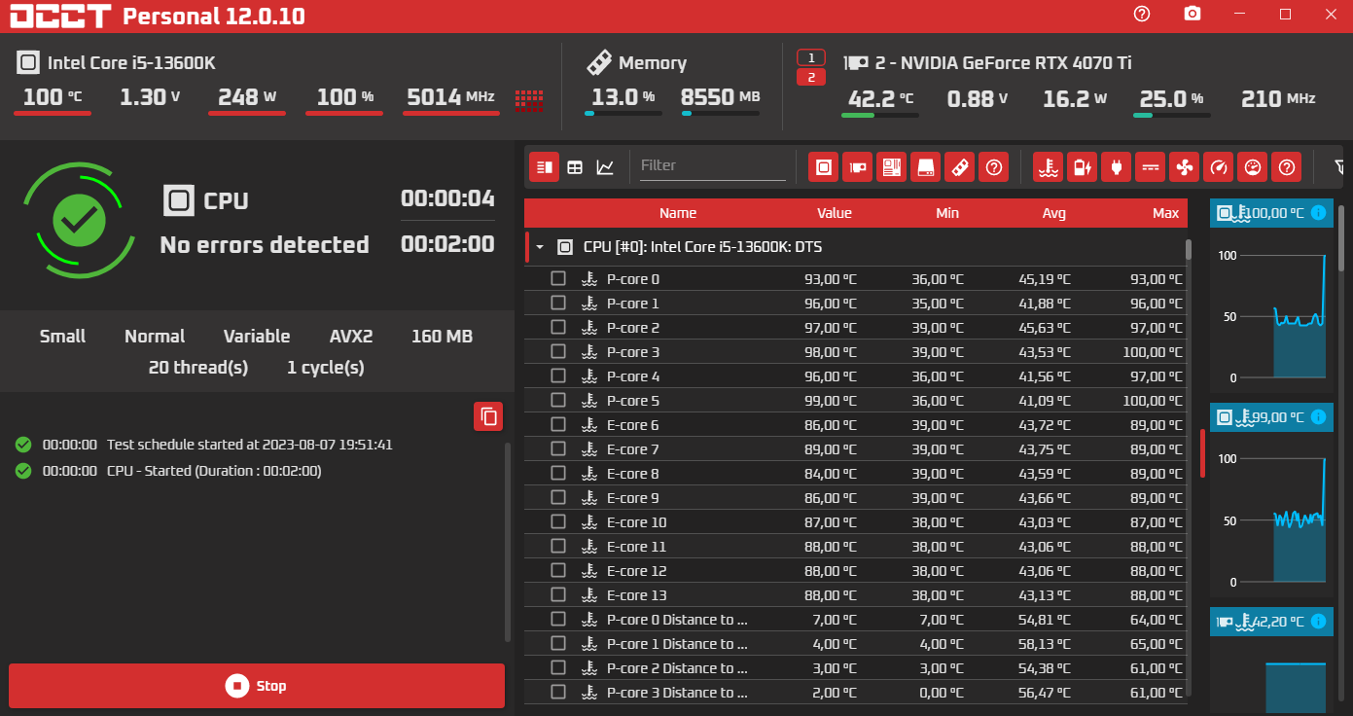The height and width of the screenshot is (716, 1353).
Task: Toggle motherboard sensors hardware filter
Action: click(891, 167)
